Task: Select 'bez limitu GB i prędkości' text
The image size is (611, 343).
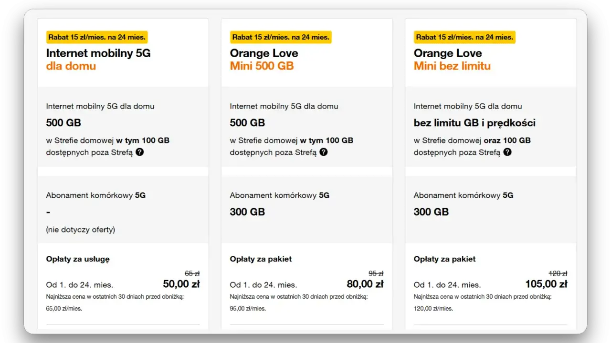Action: [x=474, y=123]
